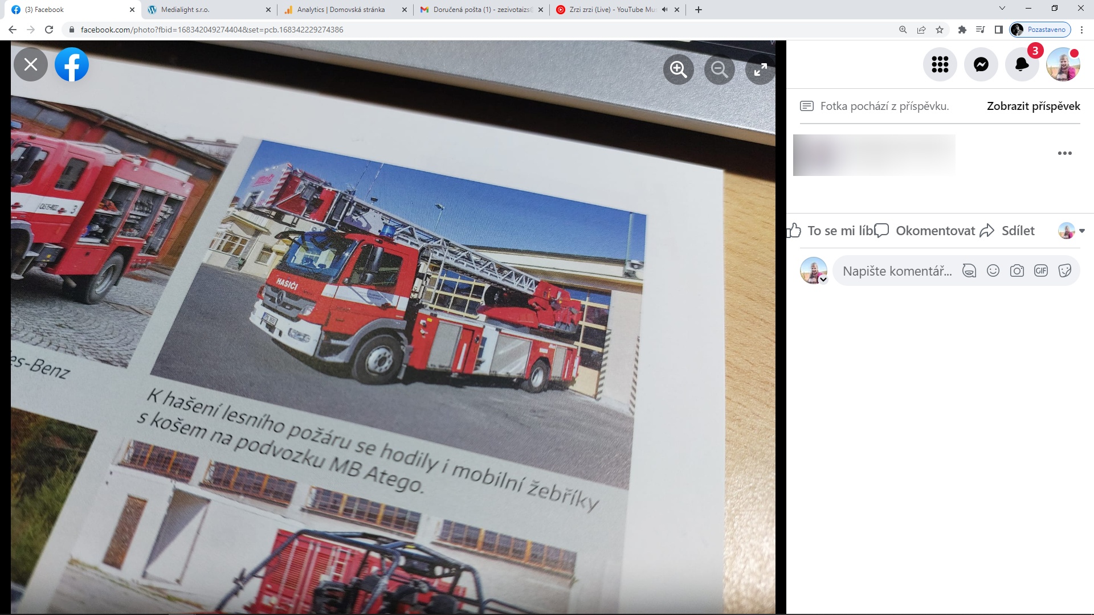
Task: Open the tab search dropdown arrow
Action: tap(1002, 9)
